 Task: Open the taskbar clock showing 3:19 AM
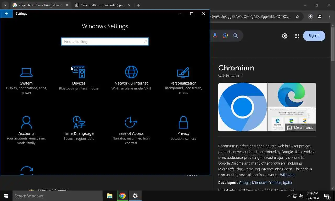tap(312, 196)
